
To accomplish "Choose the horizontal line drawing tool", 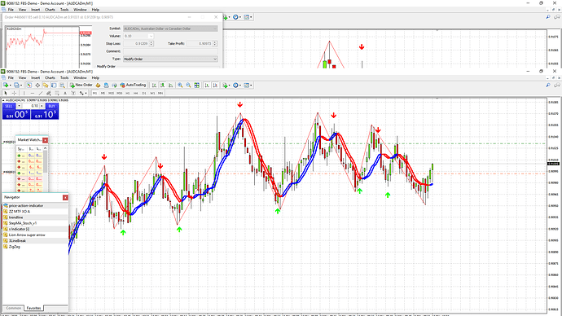I will tap(32, 93).
